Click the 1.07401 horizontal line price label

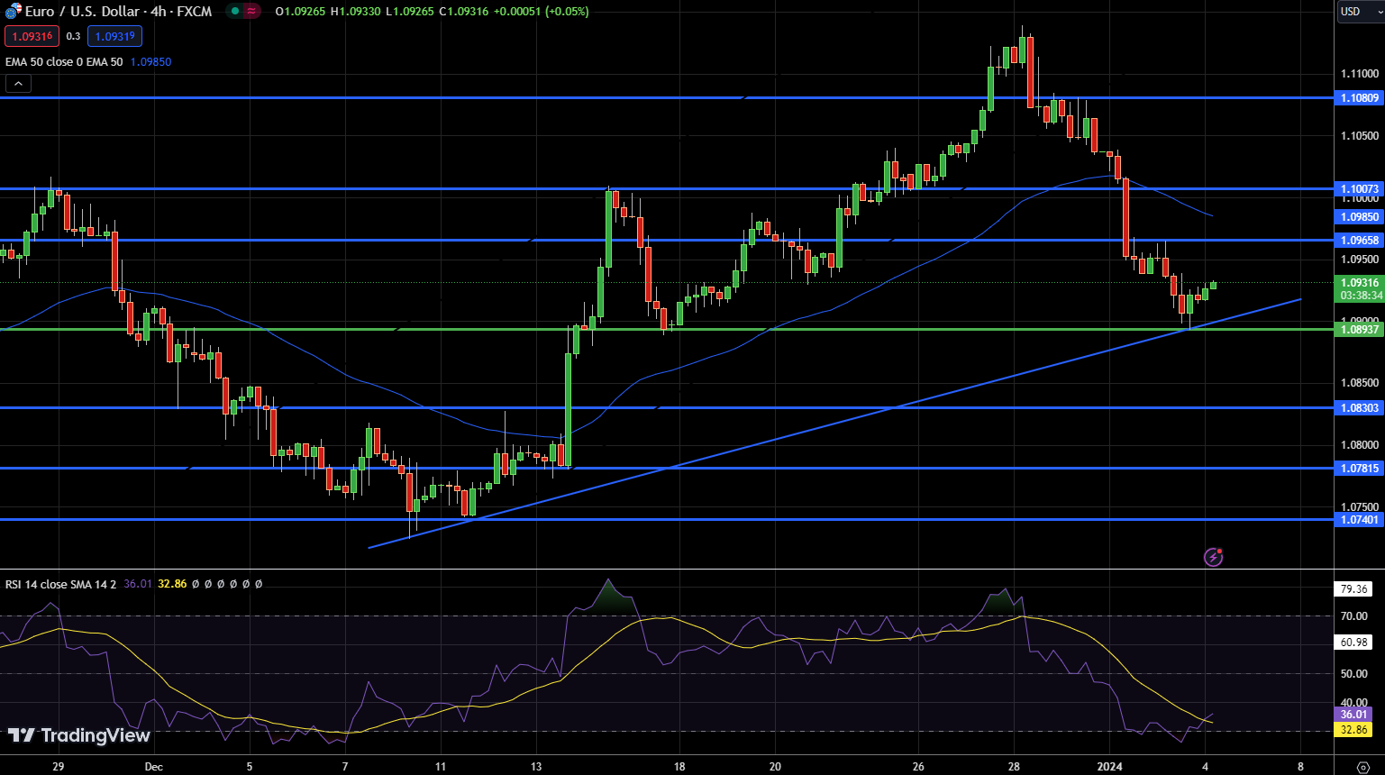1359,520
